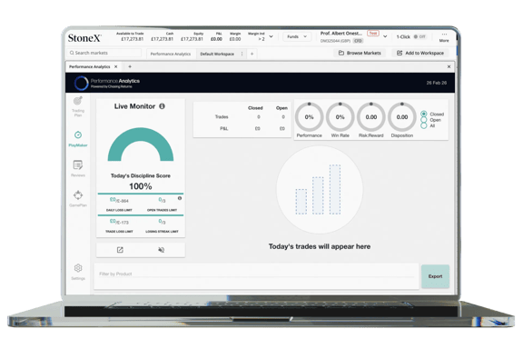Viewport: 523px width, 349px height.
Task: Select the Performance Analytics panel tab
Action: click(x=89, y=66)
